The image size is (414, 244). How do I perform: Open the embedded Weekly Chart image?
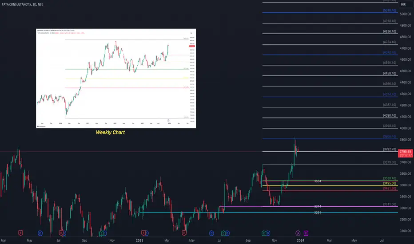(x=116, y=79)
